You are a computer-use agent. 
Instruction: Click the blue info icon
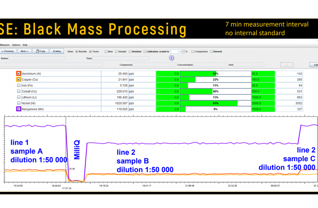point(172,58)
